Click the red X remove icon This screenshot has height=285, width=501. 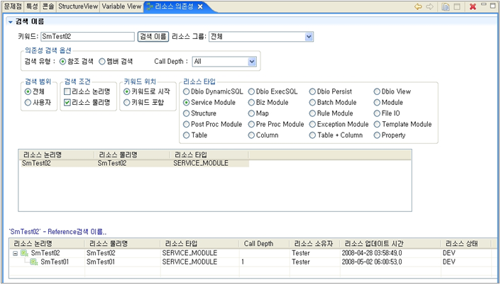pyautogui.click(x=473, y=6)
